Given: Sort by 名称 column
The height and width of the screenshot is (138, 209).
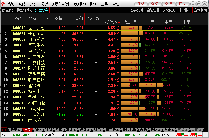Looking at the screenshot, I should (x=33, y=19).
